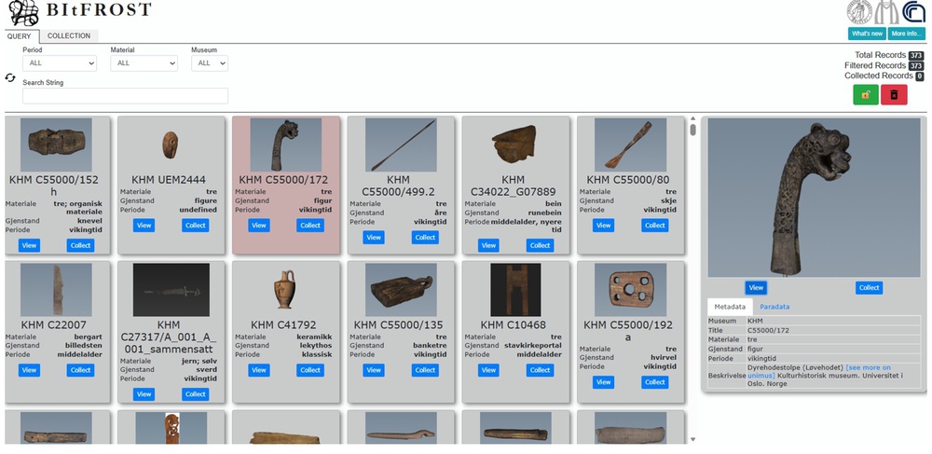View record KHM C55000/152 h
Viewport: 932px width, 454px height.
click(29, 245)
